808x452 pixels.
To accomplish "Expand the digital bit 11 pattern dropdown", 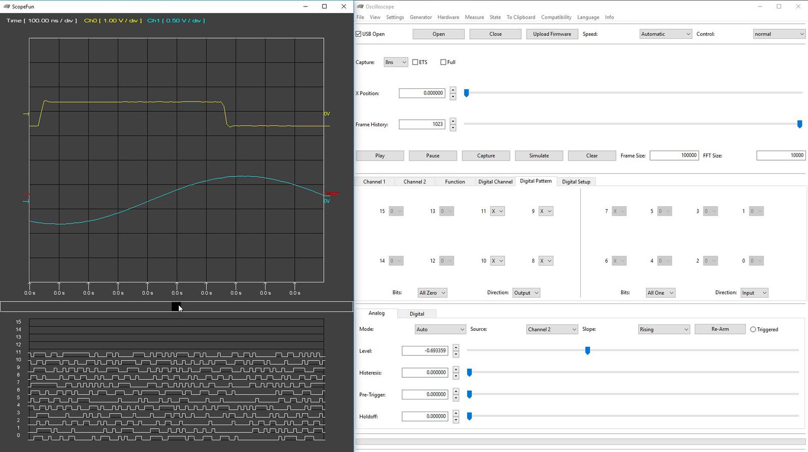I will point(497,211).
